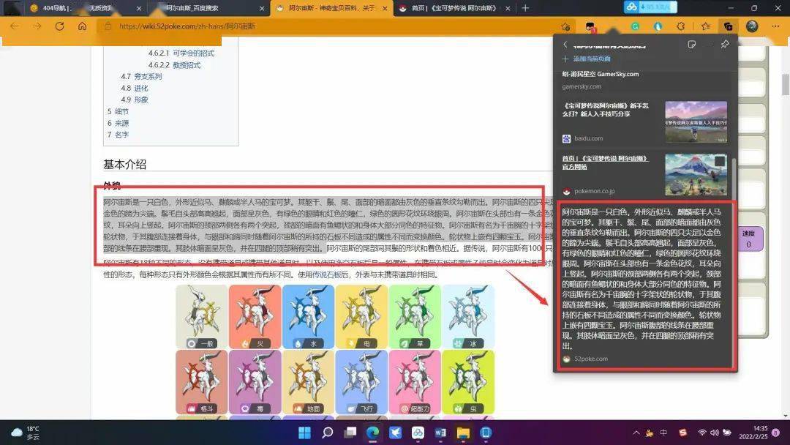790x445 pixels.
Task: Reload the page with the refresh icon
Action: point(59,26)
